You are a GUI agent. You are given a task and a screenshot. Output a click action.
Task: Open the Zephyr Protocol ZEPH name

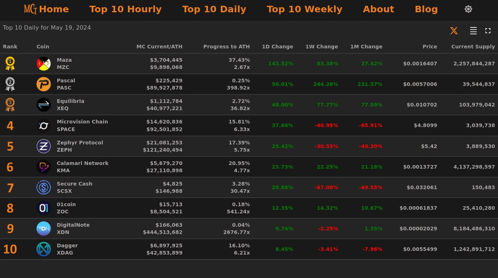[80, 146]
